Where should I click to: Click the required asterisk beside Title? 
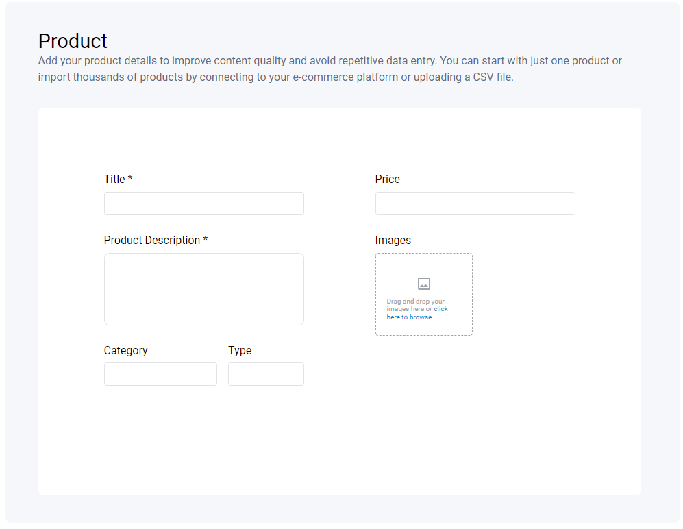[129, 178]
